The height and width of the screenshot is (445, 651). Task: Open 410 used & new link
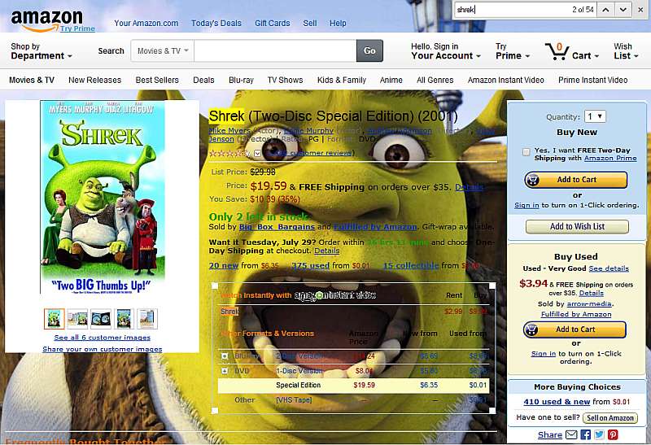pos(557,402)
